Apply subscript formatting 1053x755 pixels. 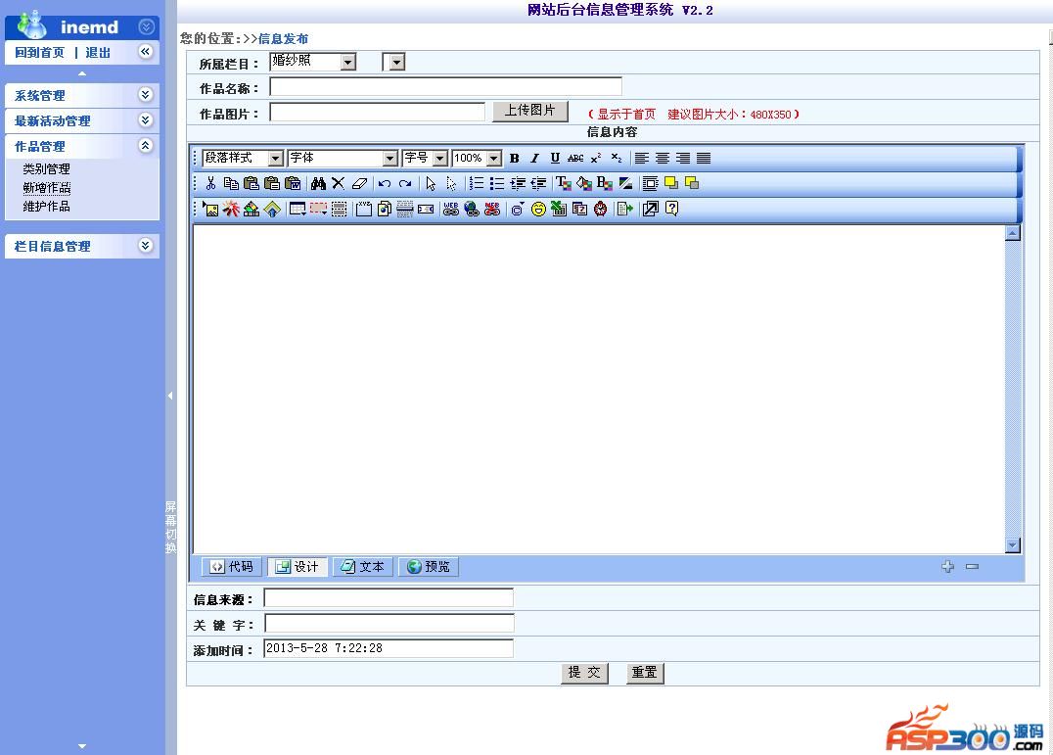[x=617, y=158]
